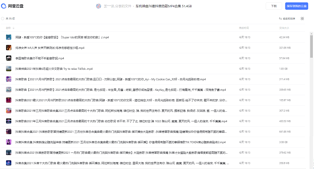Image resolution: width=314 pixels, height=169 pixels.
Task: Click thumbnail of 纯净女声 hifi人声 video
Action: click(8, 48)
